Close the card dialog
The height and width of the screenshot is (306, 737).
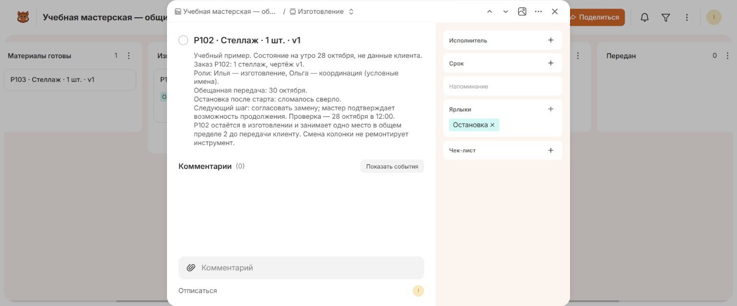[x=555, y=11]
